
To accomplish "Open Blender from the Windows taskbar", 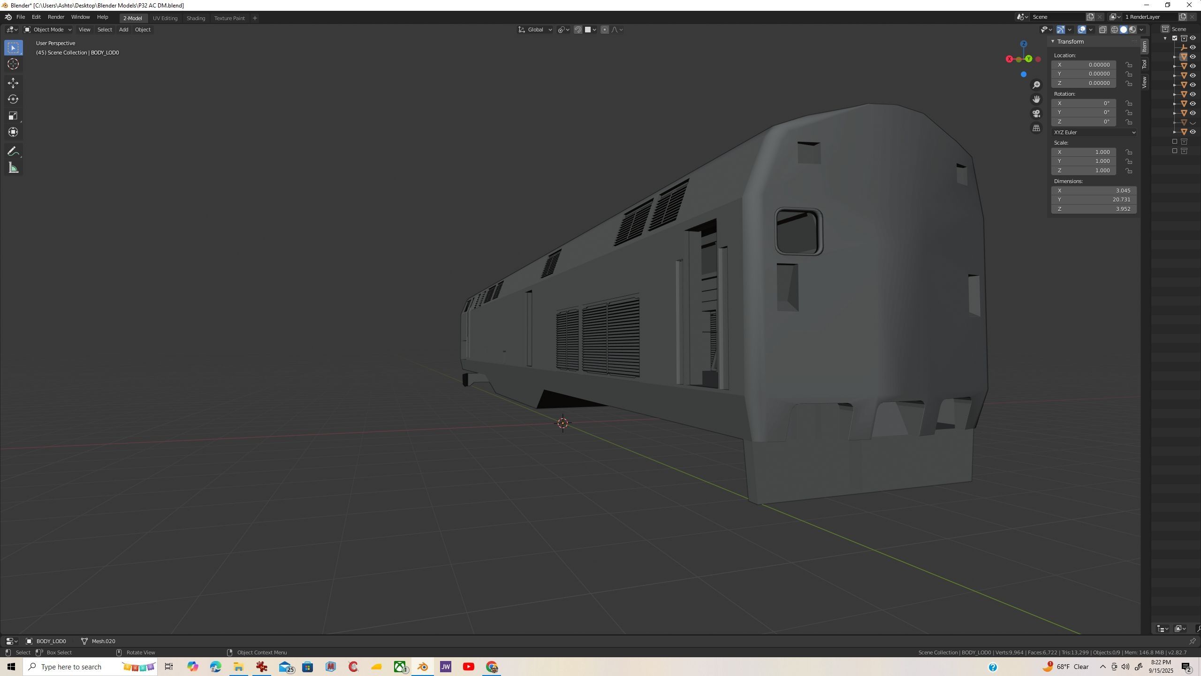I will (x=423, y=667).
